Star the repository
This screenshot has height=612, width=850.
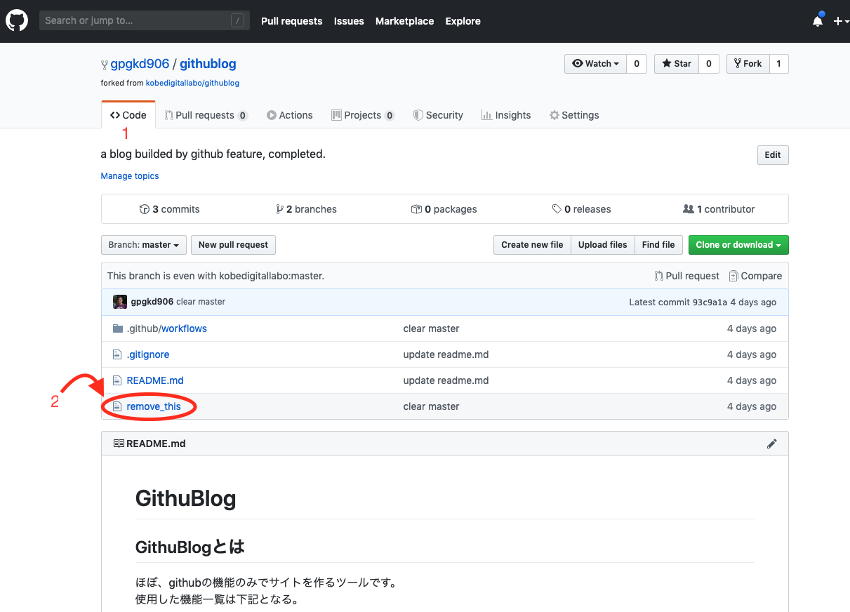[x=676, y=64]
